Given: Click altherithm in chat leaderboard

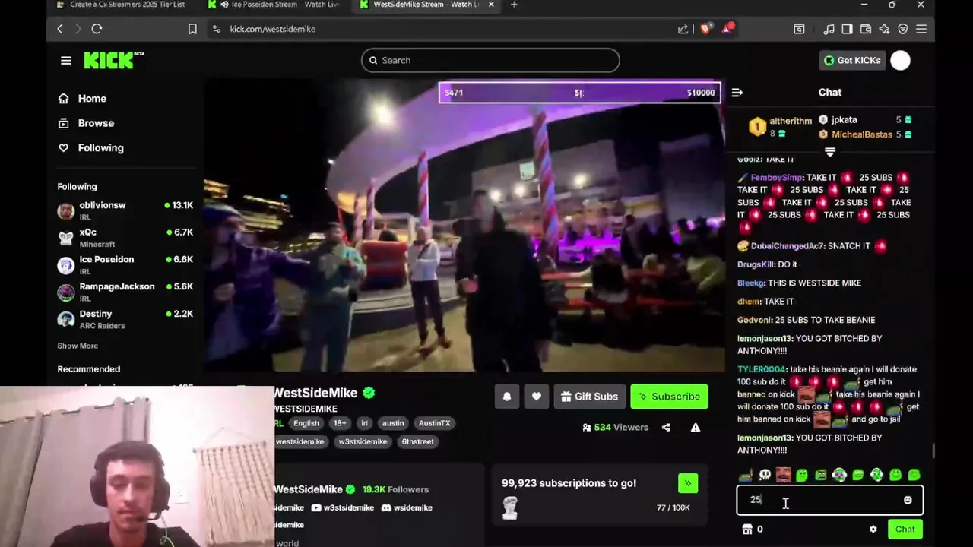Looking at the screenshot, I should [791, 122].
